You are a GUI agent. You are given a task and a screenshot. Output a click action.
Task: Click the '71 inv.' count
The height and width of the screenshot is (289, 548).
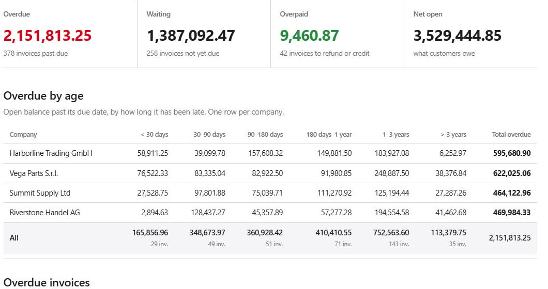coord(343,244)
